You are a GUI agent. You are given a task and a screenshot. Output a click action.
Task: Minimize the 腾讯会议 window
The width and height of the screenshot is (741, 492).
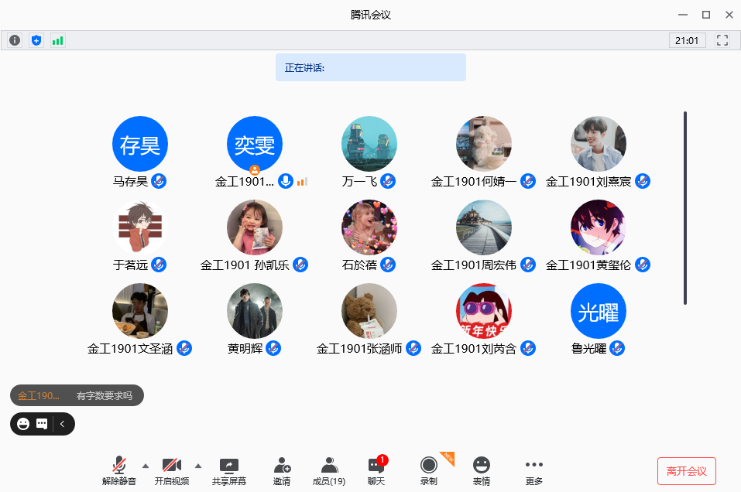(683, 15)
